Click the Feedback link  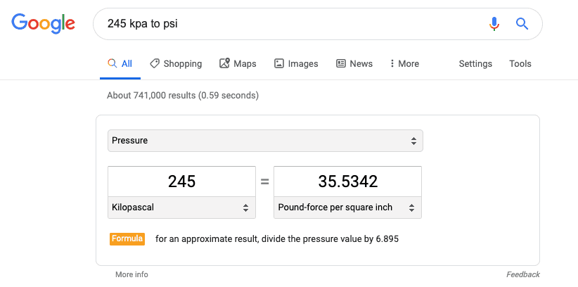(x=522, y=274)
